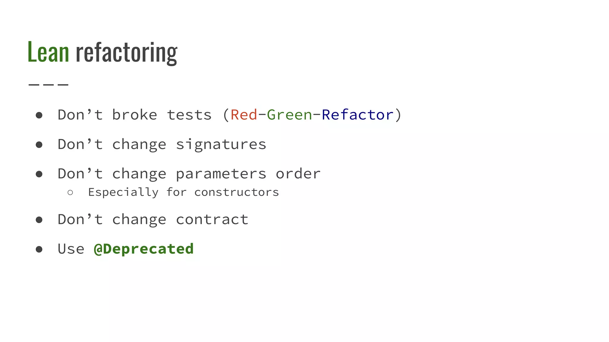Image resolution: width=609 pixels, height=342 pixels.
Task: Click the red word "Red"
Action: click(244, 115)
